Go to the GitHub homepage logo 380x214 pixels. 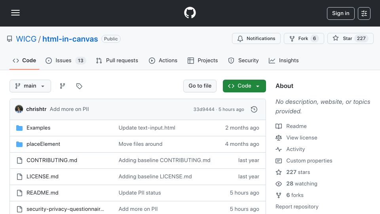[190, 13]
